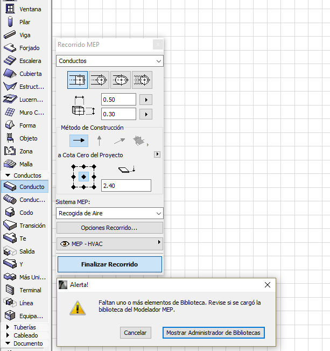Choose circular duct cross-section shape
Viewport: 330px width, 351px height.
point(99,80)
